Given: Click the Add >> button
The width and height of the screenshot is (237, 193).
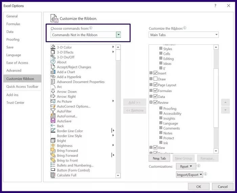Looking at the screenshot, I should (x=135, y=102).
